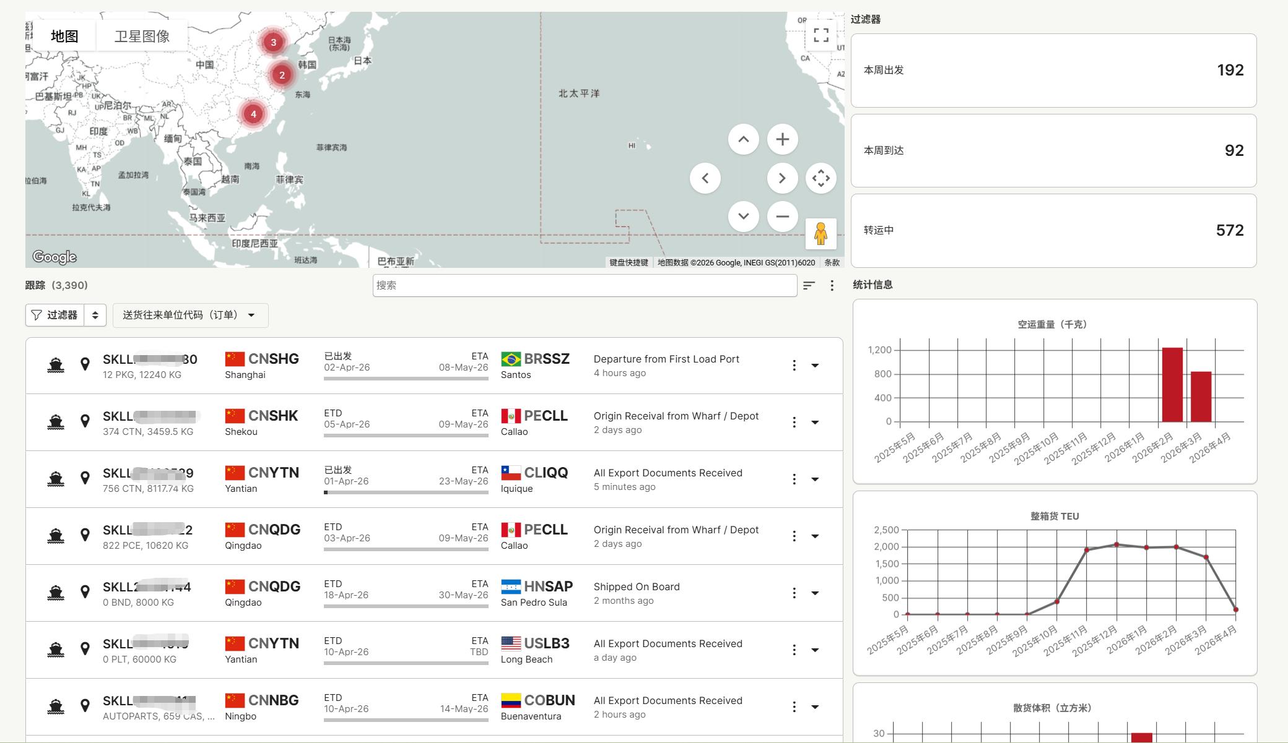Switch to 地图 map view
Screen dimensions: 1288x743
click(x=64, y=37)
